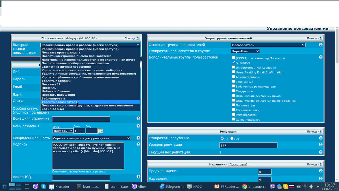Image resolution: width=339 pixels, height=191 pixels.
Task: Switch to FBReader window in taskbar
Action: coord(227,186)
